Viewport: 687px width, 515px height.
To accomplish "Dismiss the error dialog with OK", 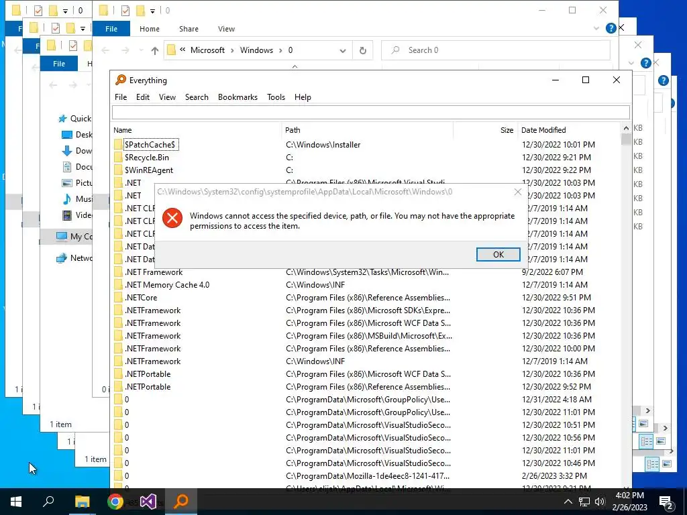I will click(x=498, y=254).
